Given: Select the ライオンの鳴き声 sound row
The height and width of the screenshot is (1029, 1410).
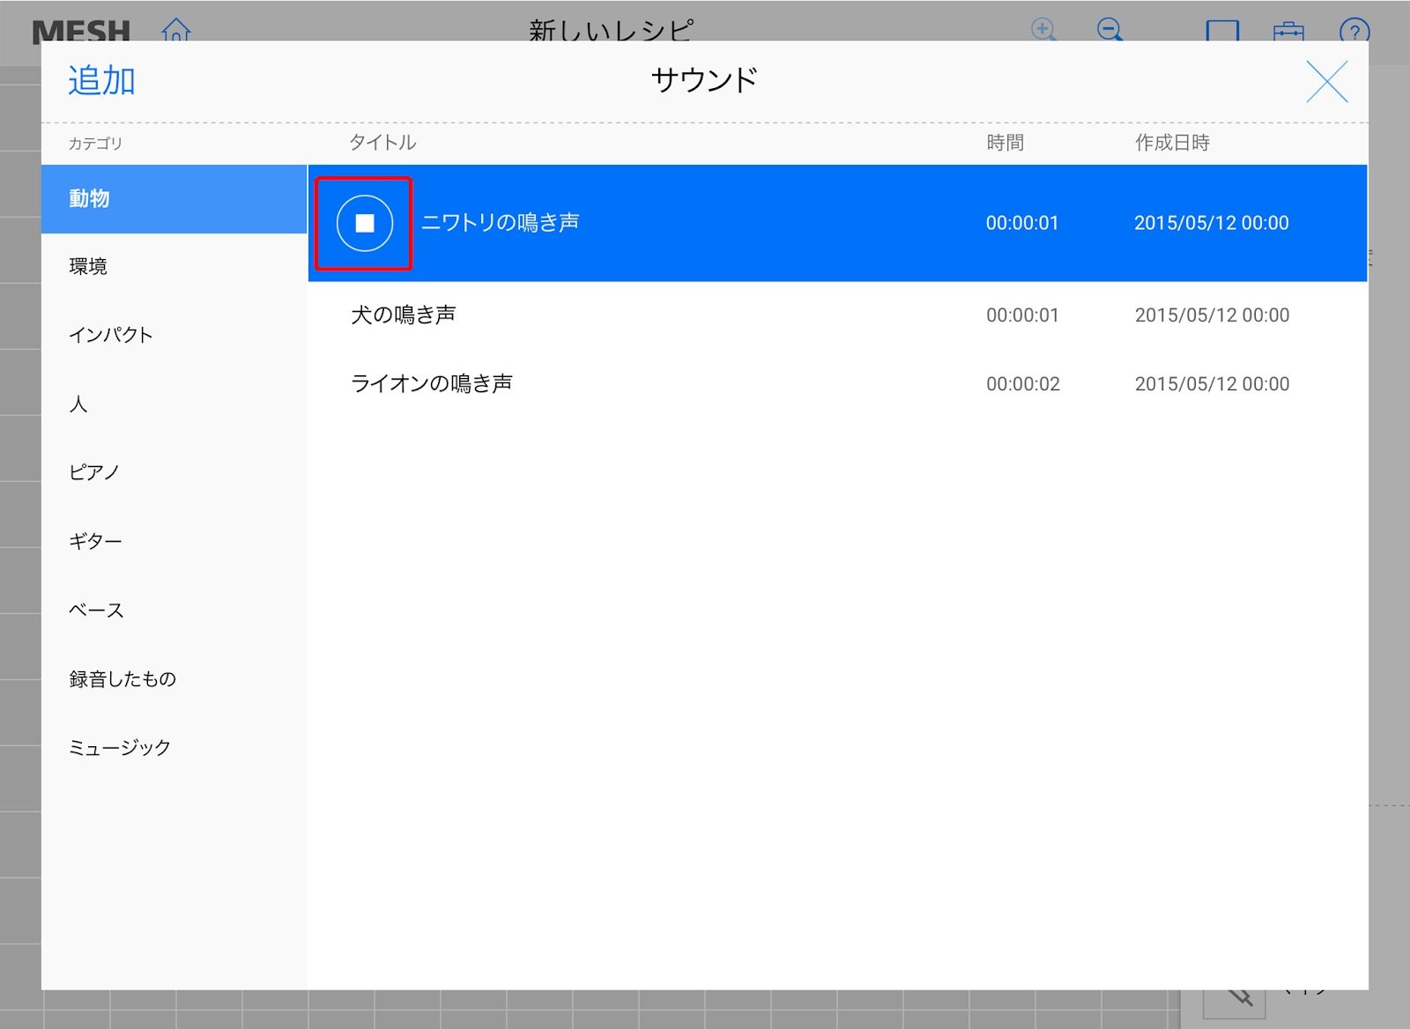Looking at the screenshot, I should point(837,384).
